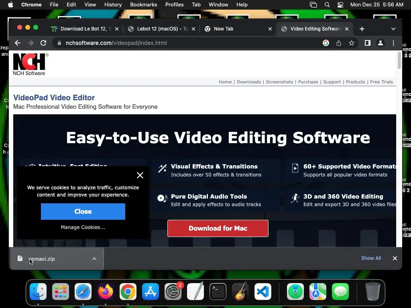Click the Google icon in address bar
This screenshot has height=308, width=411.
(326, 43)
